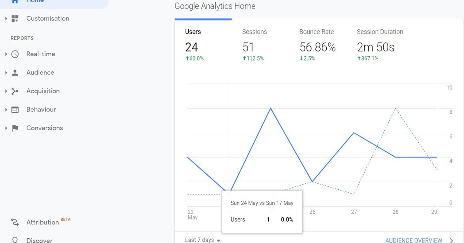Image resolution: width=464 pixels, height=243 pixels.
Task: Select the Session Duration tab
Action: 380,32
